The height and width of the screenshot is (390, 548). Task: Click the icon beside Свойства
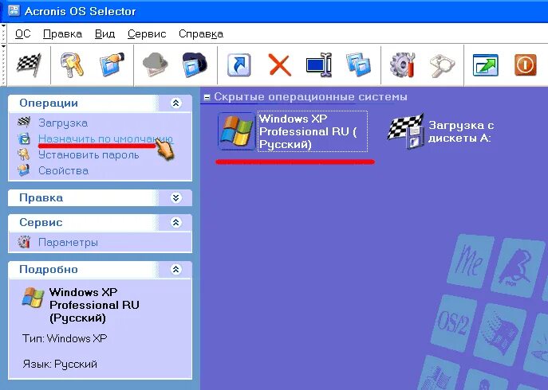tap(24, 170)
